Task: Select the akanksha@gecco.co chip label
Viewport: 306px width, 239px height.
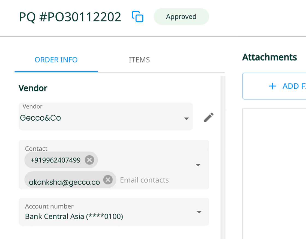Action: 64,182
